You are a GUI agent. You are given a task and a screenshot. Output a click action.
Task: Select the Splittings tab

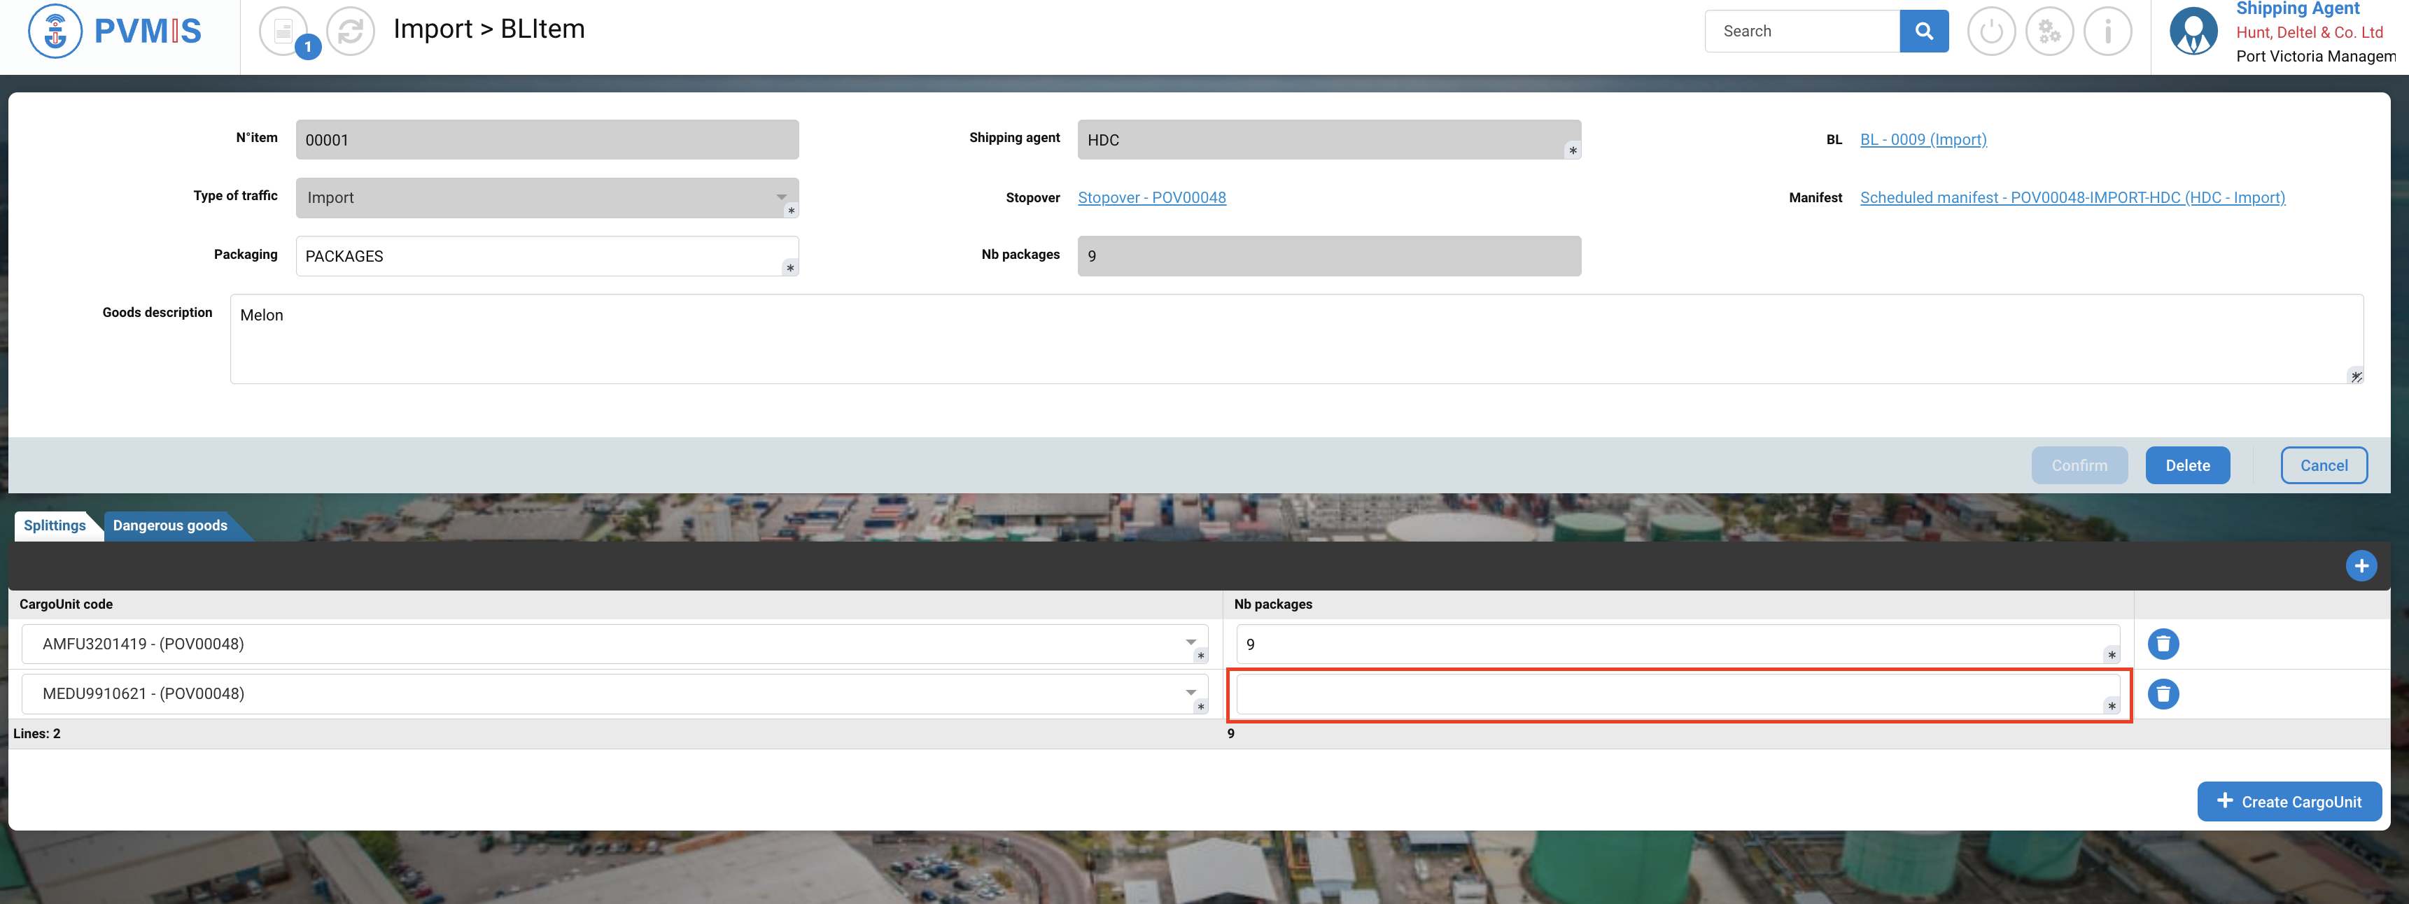(54, 525)
